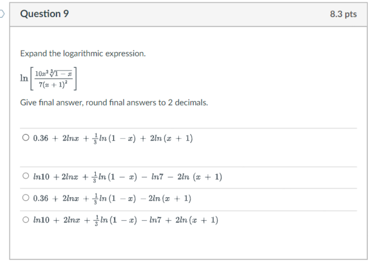This screenshot has width=369, height=262.
Task: Select the answer beginning with ln10 minus ln7
Action: (x=25, y=176)
